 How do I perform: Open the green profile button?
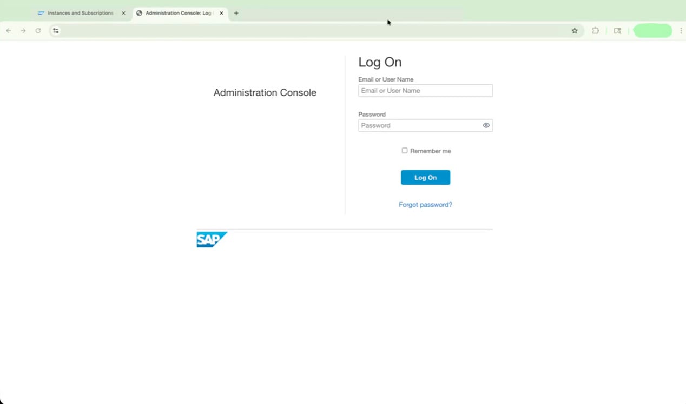tap(652, 31)
